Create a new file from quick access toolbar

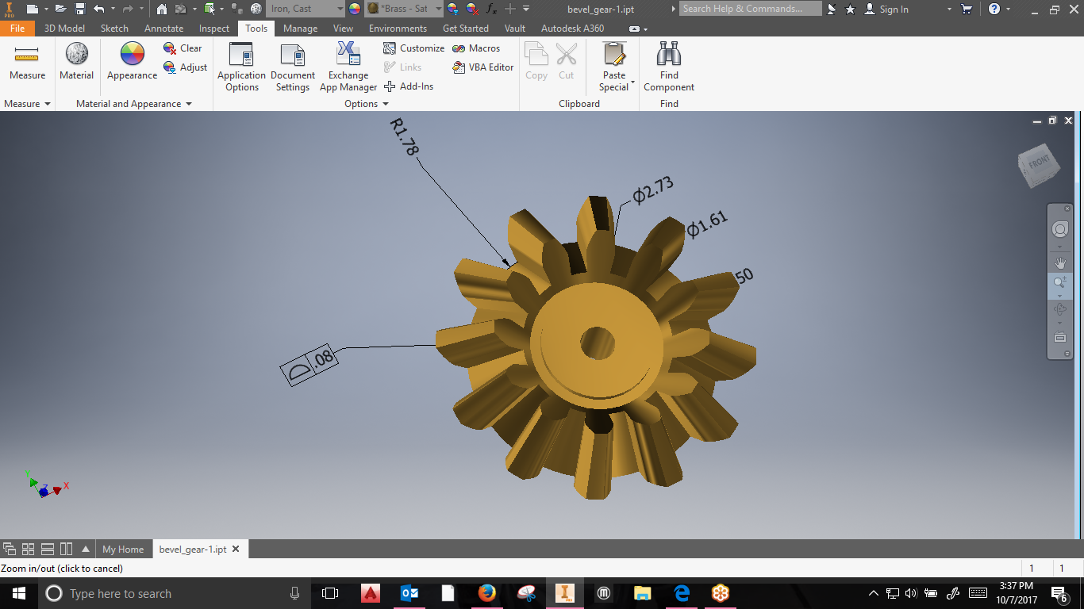coord(32,9)
